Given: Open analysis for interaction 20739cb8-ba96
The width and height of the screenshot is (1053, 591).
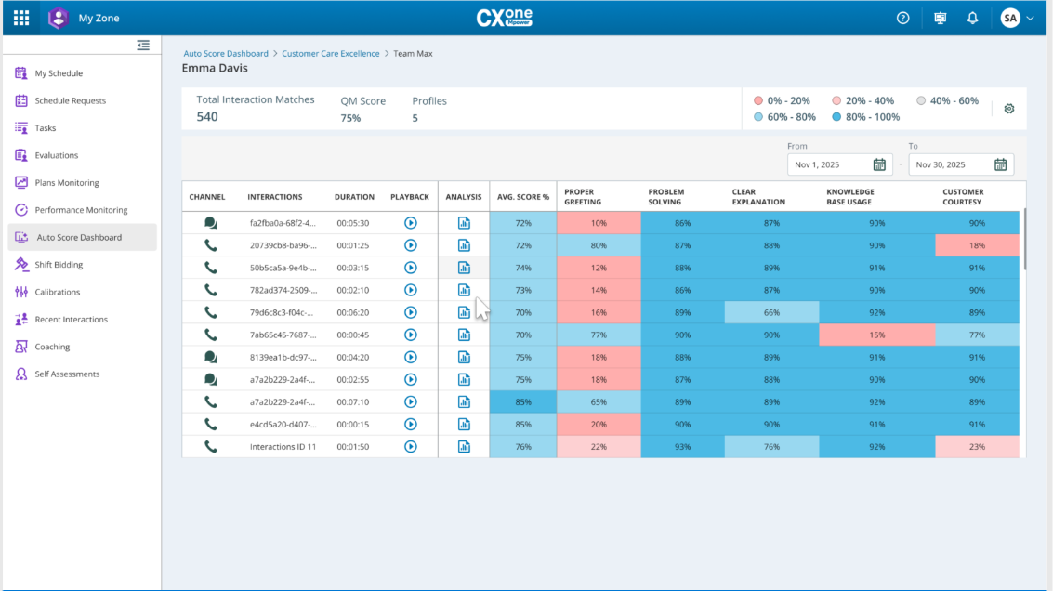Looking at the screenshot, I should 464,245.
